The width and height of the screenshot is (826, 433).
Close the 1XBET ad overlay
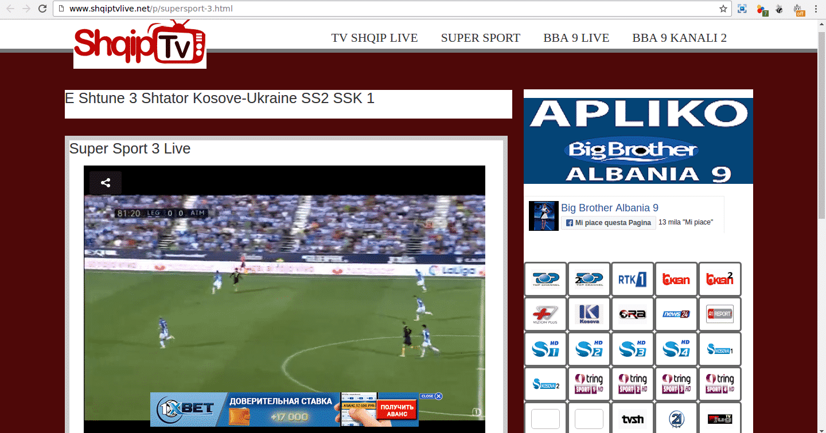click(x=431, y=396)
